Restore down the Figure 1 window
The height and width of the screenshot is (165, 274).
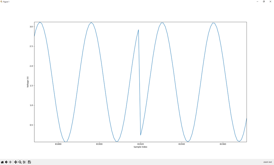pos(264,2)
